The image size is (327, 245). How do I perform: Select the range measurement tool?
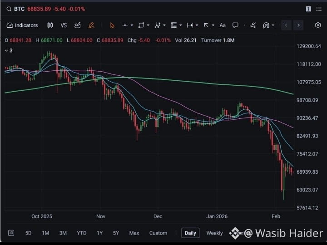click(x=190, y=25)
